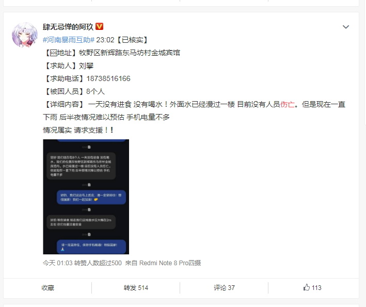Click the SOS emoji before 地址
The image size is (366, 307).
click(x=54, y=53)
